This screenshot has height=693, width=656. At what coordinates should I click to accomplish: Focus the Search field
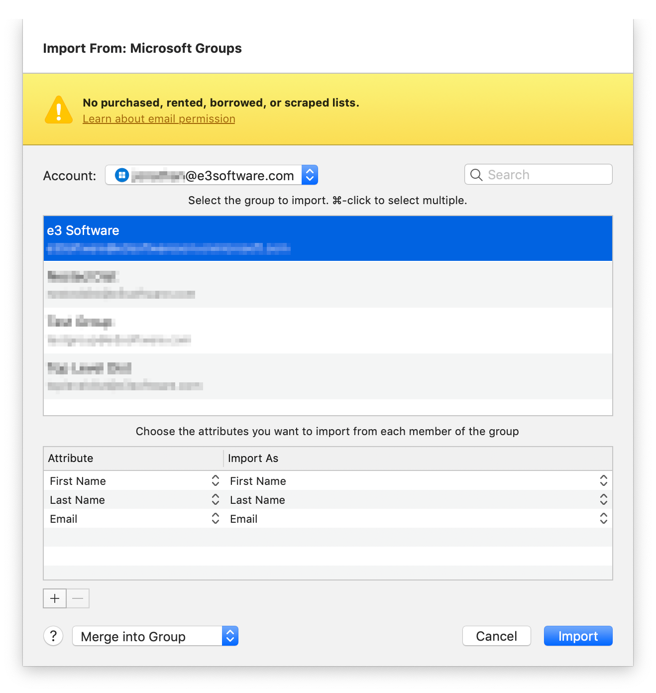coord(538,175)
